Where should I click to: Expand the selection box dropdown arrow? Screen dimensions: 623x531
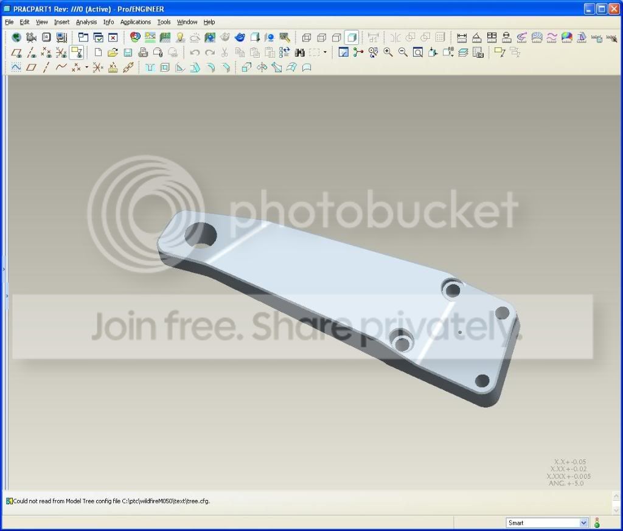pos(325,52)
